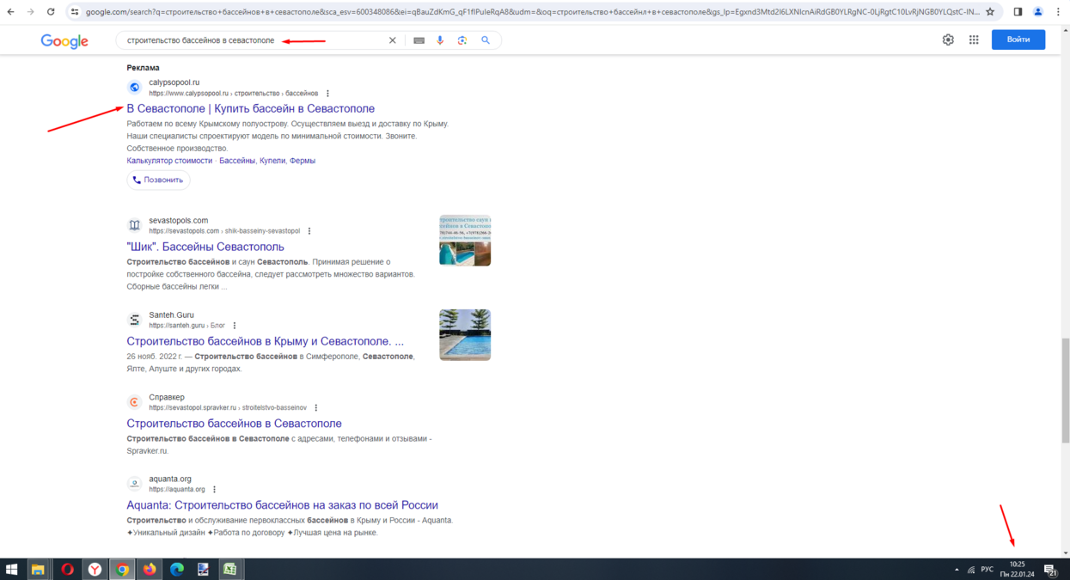Switch the РУС input language
The width and height of the screenshot is (1070, 580).
point(987,570)
